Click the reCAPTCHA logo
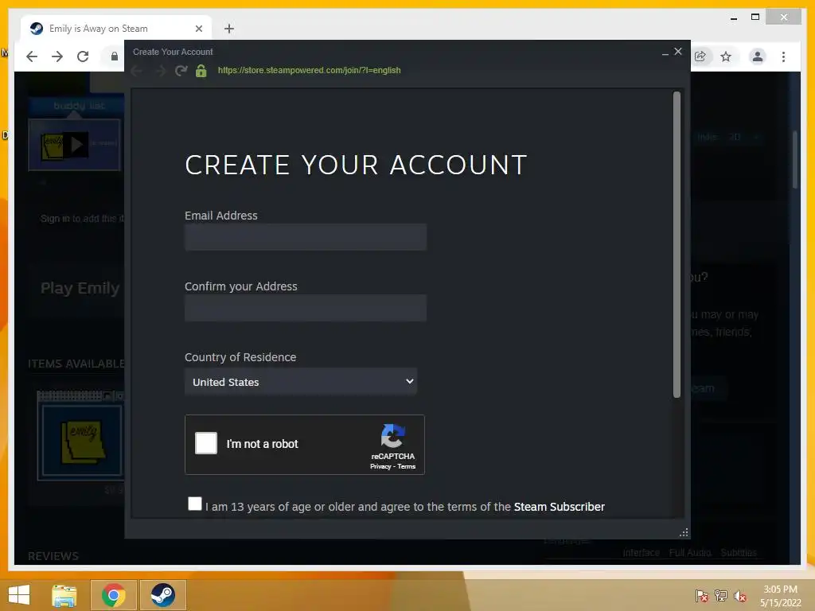This screenshot has width=815, height=611. tap(393, 435)
